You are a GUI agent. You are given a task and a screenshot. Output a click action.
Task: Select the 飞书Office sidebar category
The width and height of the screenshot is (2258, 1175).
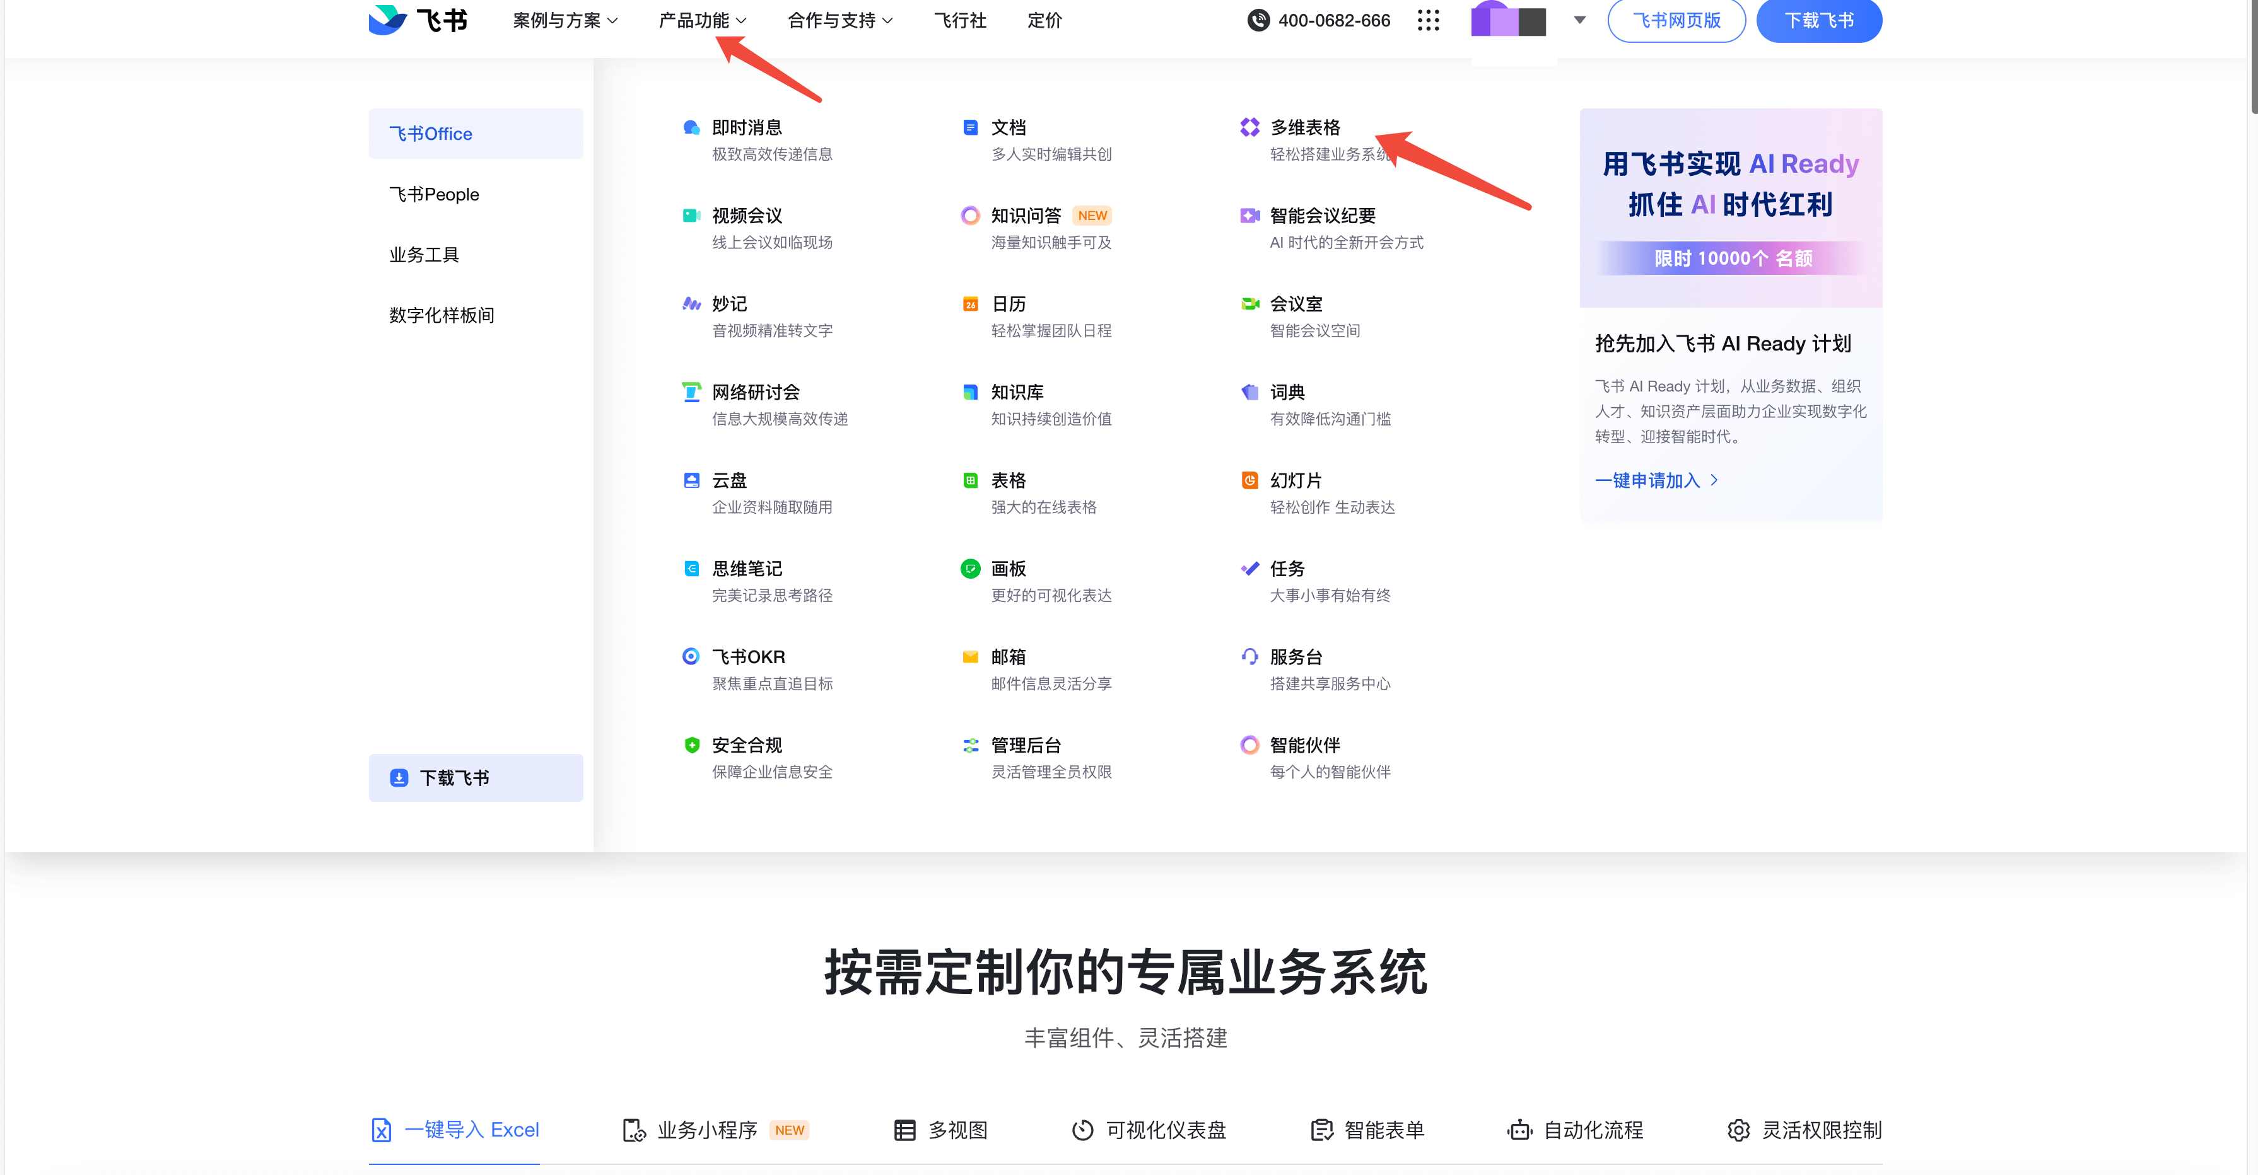tap(476, 134)
